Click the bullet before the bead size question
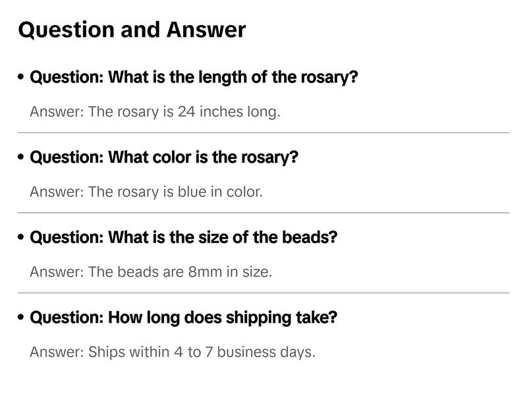527x394 pixels. (x=22, y=238)
